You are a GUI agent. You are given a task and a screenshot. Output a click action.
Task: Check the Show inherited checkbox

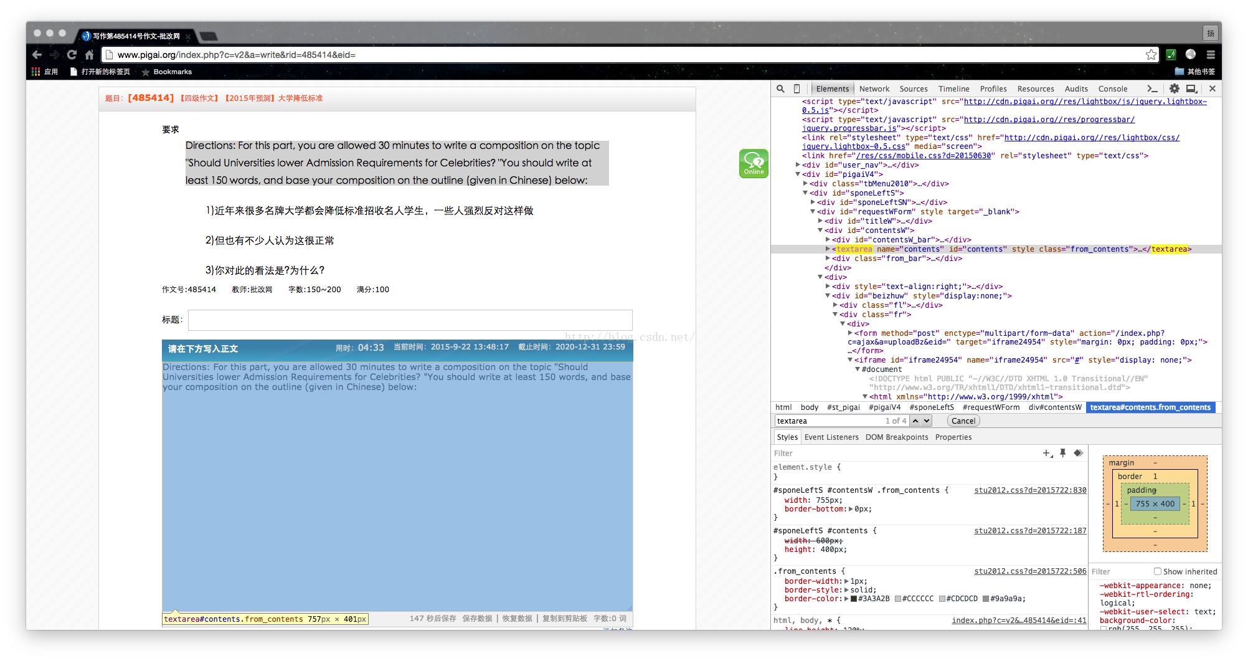point(1157,571)
